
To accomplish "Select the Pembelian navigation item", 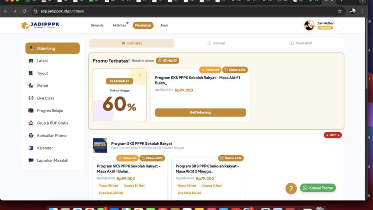I will click(x=143, y=25).
